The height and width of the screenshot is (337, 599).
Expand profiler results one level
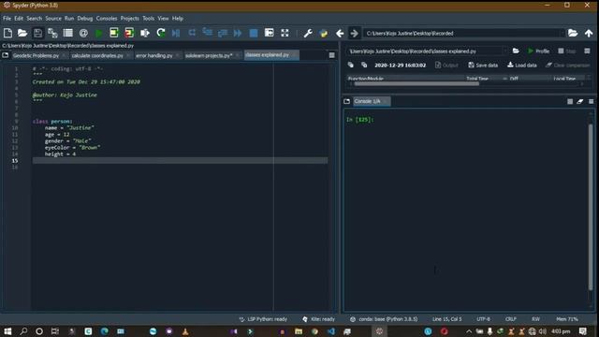pyautogui.click(x=364, y=65)
